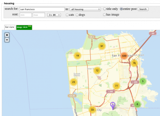Open the 72 cluster near Inner Sunset
160x116 pixels.
click(x=97, y=71)
